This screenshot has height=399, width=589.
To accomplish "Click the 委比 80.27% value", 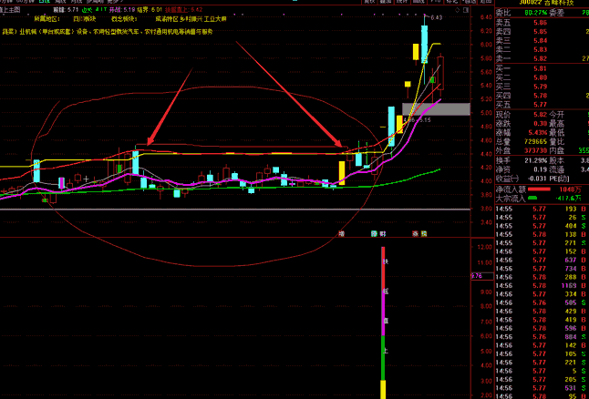I will [x=536, y=13].
